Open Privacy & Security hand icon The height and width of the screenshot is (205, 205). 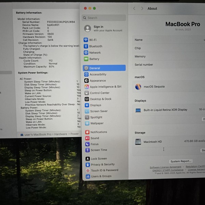pyautogui.click(x=87, y=164)
